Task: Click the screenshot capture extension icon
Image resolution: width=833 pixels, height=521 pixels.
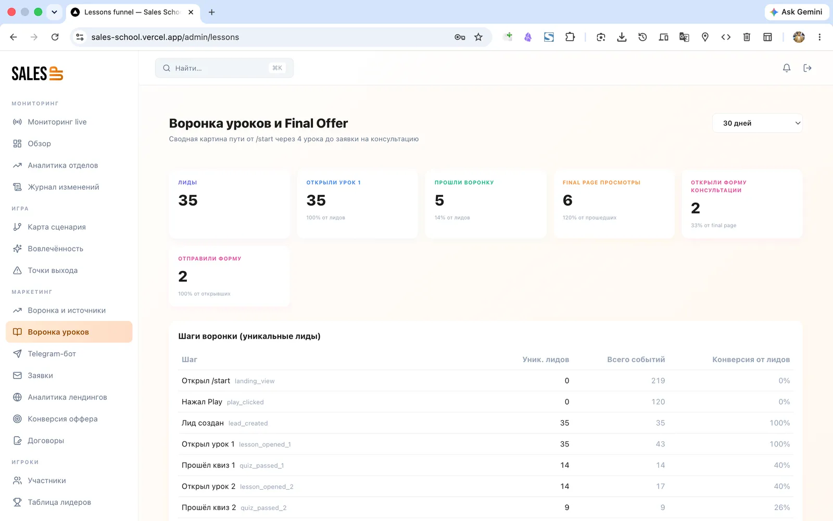Action: (x=601, y=37)
